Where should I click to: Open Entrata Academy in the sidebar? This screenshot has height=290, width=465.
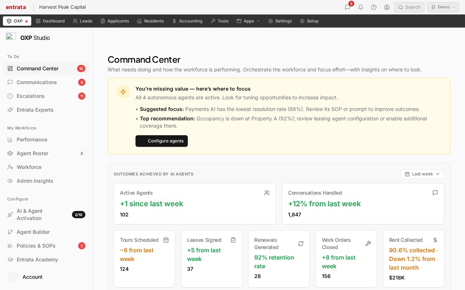[x=46, y=260]
